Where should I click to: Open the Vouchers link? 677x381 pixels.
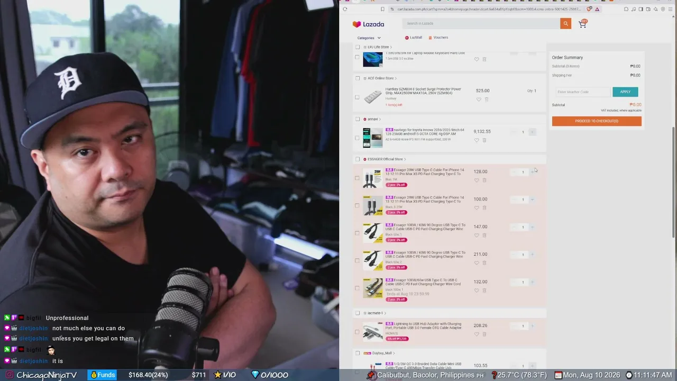point(438,38)
